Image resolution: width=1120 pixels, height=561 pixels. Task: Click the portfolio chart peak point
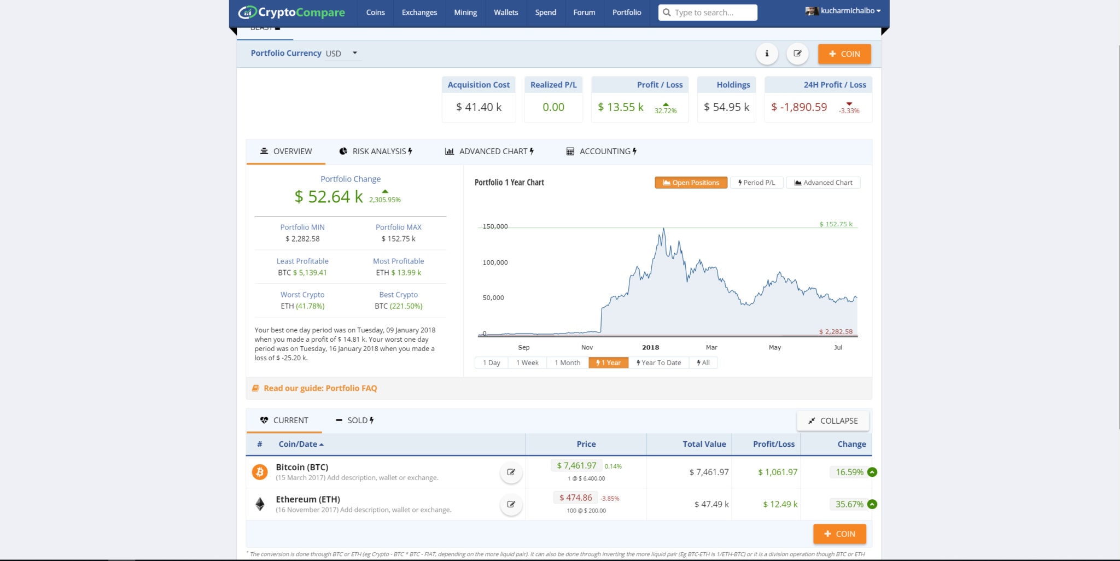tap(664, 229)
